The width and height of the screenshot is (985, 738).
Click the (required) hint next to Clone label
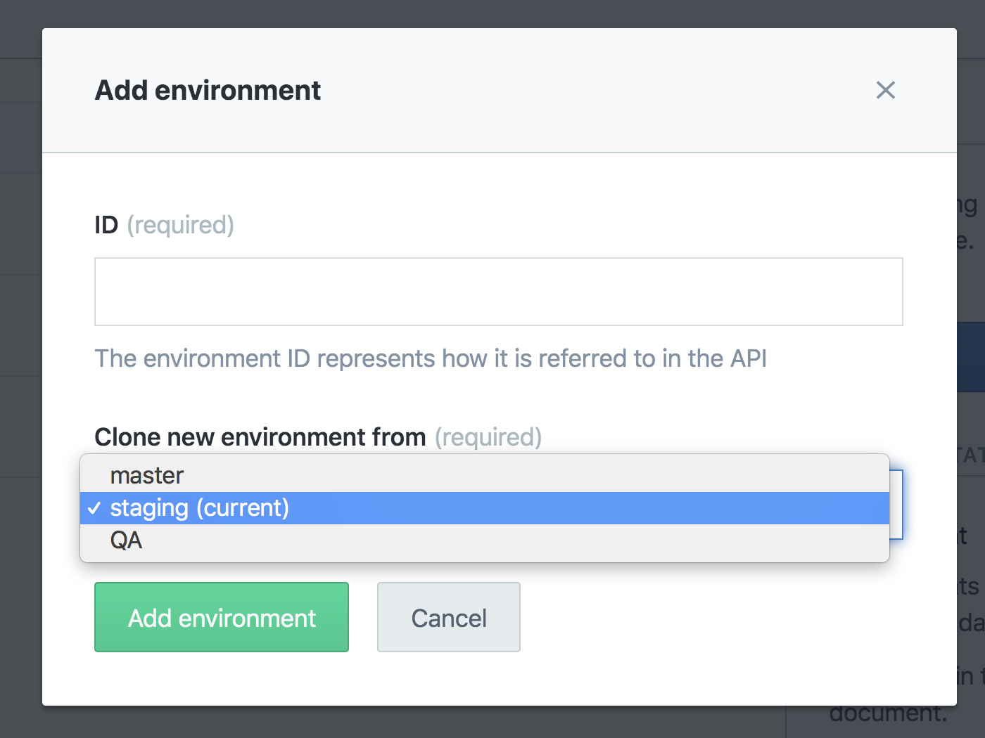tap(488, 437)
